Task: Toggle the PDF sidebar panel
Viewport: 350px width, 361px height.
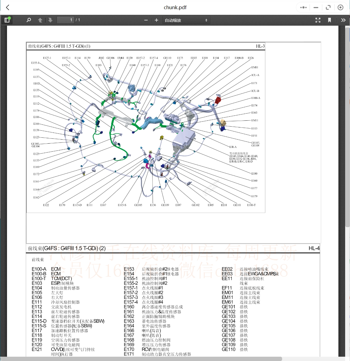Action: click(7, 20)
